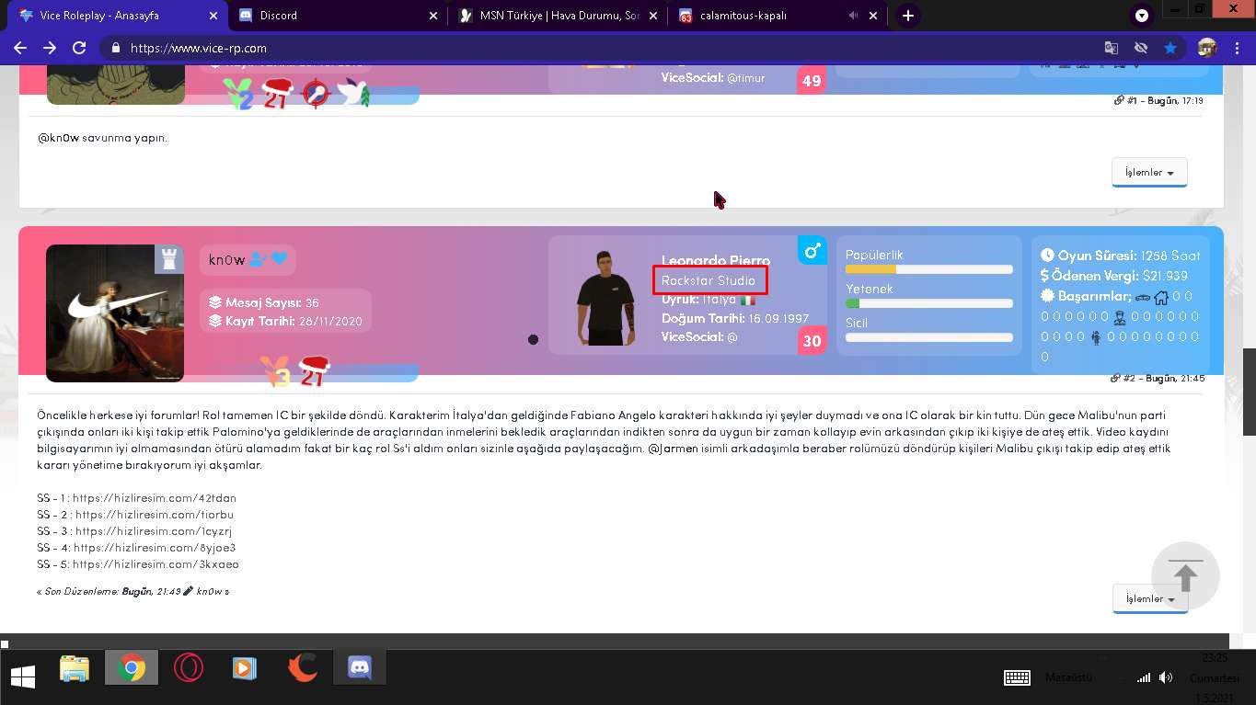The height and width of the screenshot is (705, 1256).
Task: Click the Google Translate icon in address bar
Action: tap(1112, 48)
